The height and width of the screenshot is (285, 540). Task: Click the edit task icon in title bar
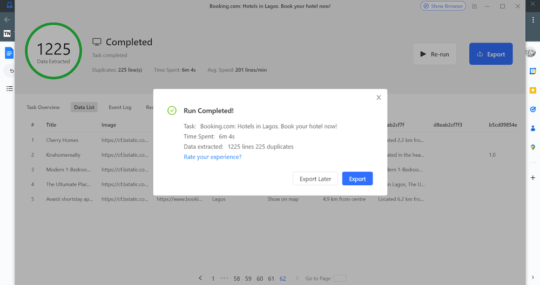click(475, 6)
